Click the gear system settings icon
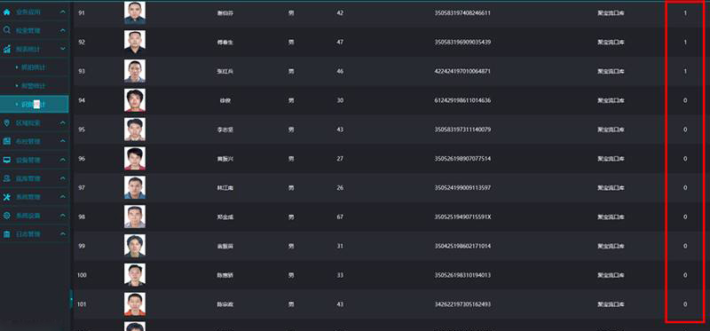This screenshot has width=710, height=331. (7, 216)
